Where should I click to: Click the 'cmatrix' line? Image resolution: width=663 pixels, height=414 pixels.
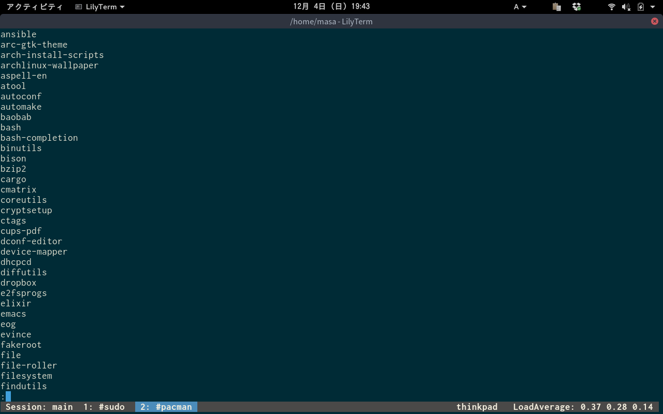click(x=19, y=189)
